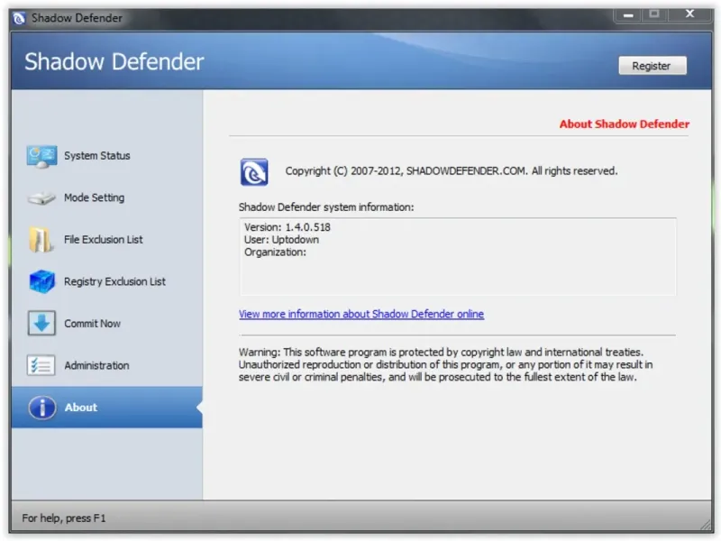
Task: Open the Administration page
Action: [106, 365]
